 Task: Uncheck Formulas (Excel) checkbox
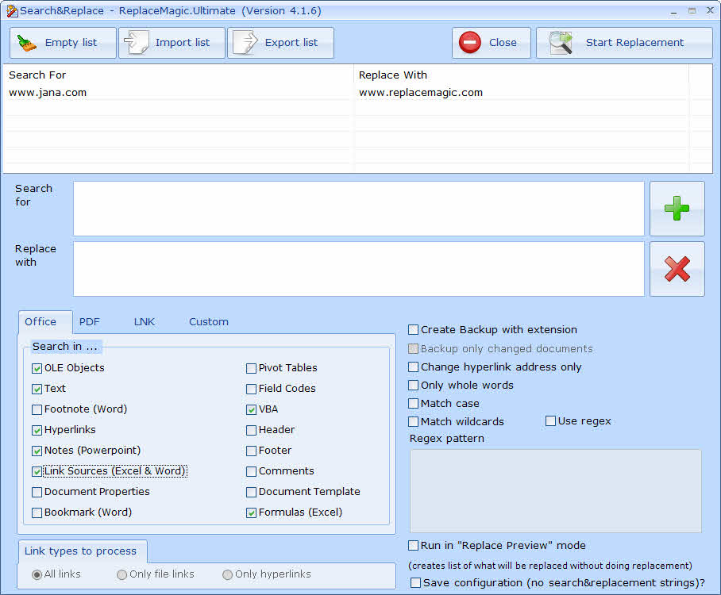coord(251,512)
